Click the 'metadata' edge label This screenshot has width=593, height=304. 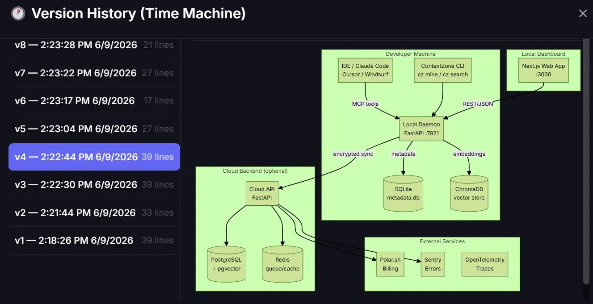point(404,154)
